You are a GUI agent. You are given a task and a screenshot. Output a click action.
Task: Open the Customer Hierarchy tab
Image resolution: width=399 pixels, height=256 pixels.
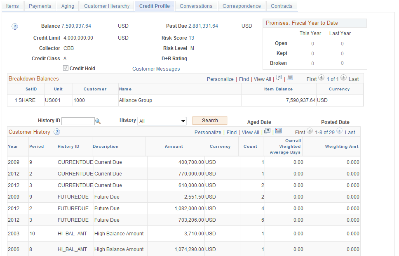click(x=106, y=6)
